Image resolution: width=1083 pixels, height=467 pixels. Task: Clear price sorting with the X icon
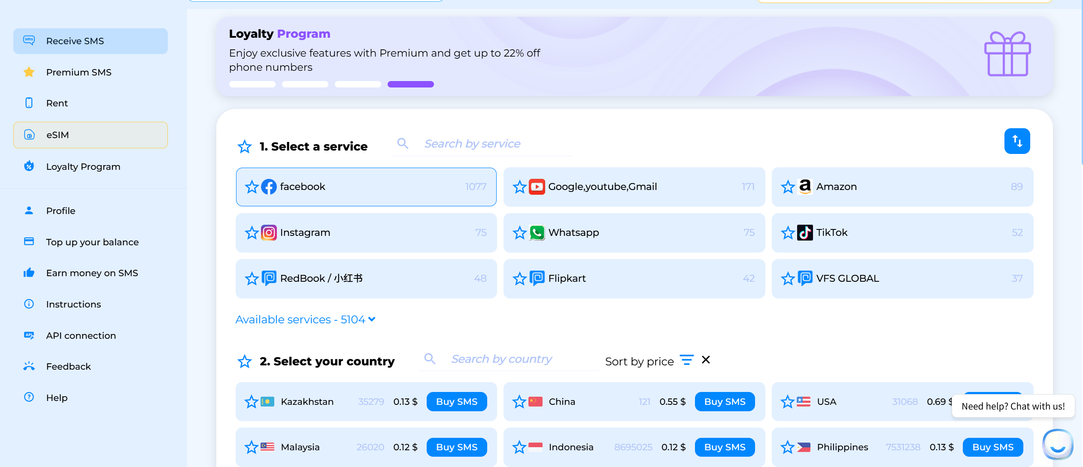click(706, 360)
